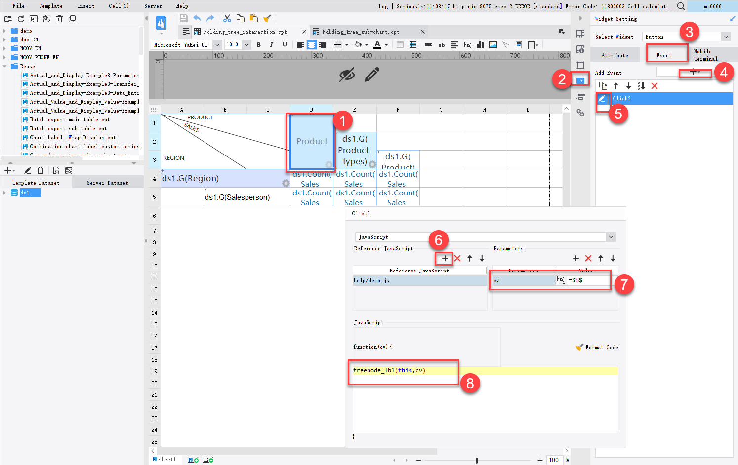Select the Format Painter brush tool
This screenshot has height=465, width=738.
click(x=267, y=18)
